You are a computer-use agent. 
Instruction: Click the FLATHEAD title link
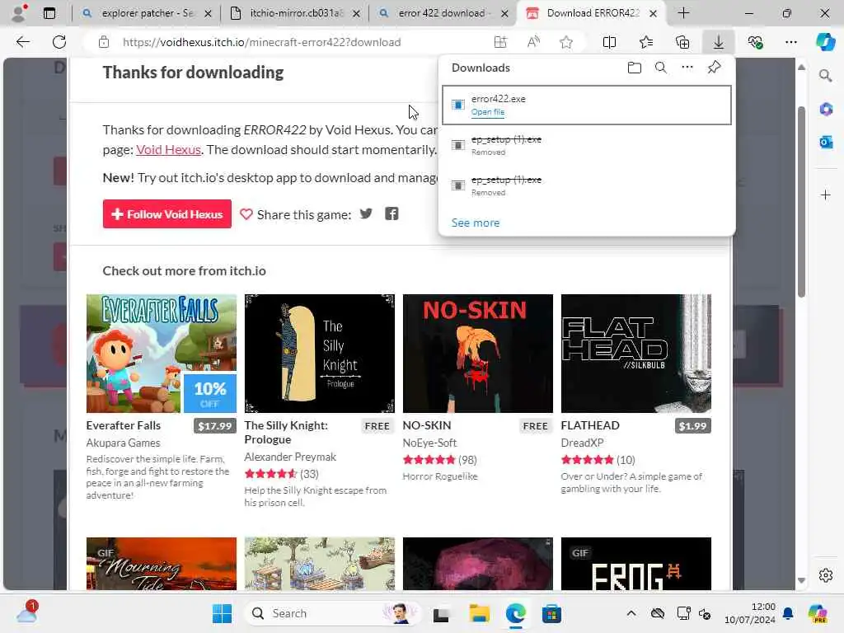coord(590,425)
